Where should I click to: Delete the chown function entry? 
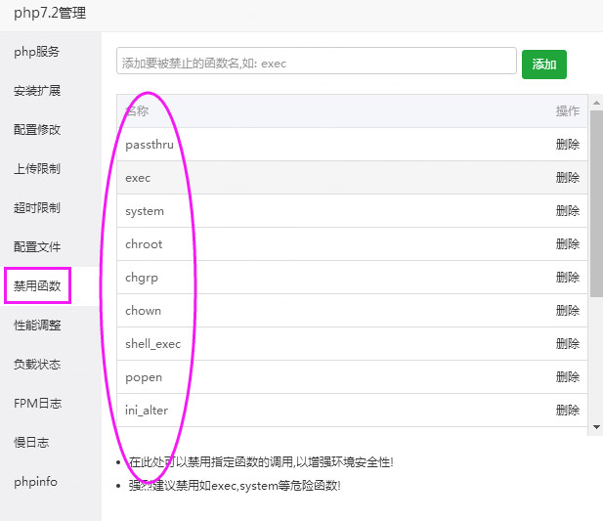(x=567, y=310)
